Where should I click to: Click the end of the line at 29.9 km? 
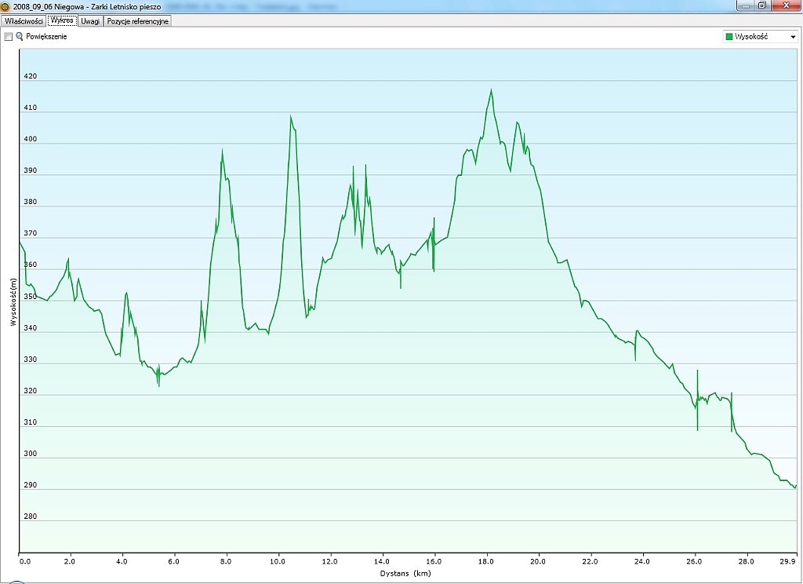[796, 486]
